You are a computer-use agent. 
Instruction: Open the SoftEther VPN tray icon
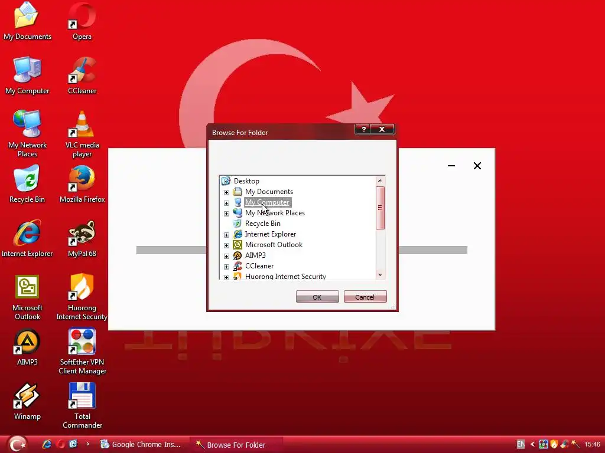(x=544, y=444)
